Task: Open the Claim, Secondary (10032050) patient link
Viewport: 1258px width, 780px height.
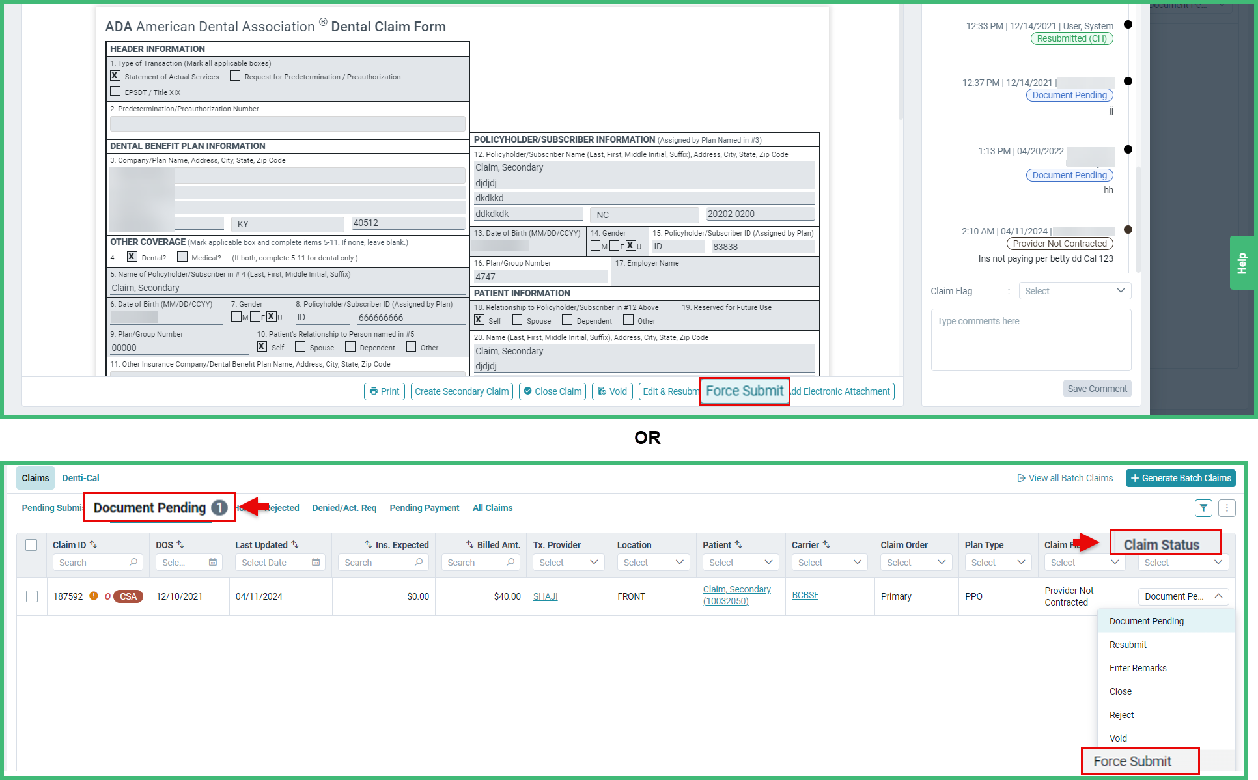Action: tap(736, 594)
